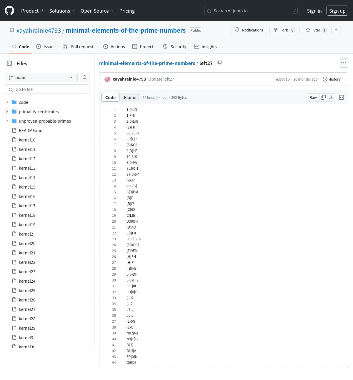The width and height of the screenshot is (353, 380).
Task: Open kernel27 file
Action: coord(27,309)
